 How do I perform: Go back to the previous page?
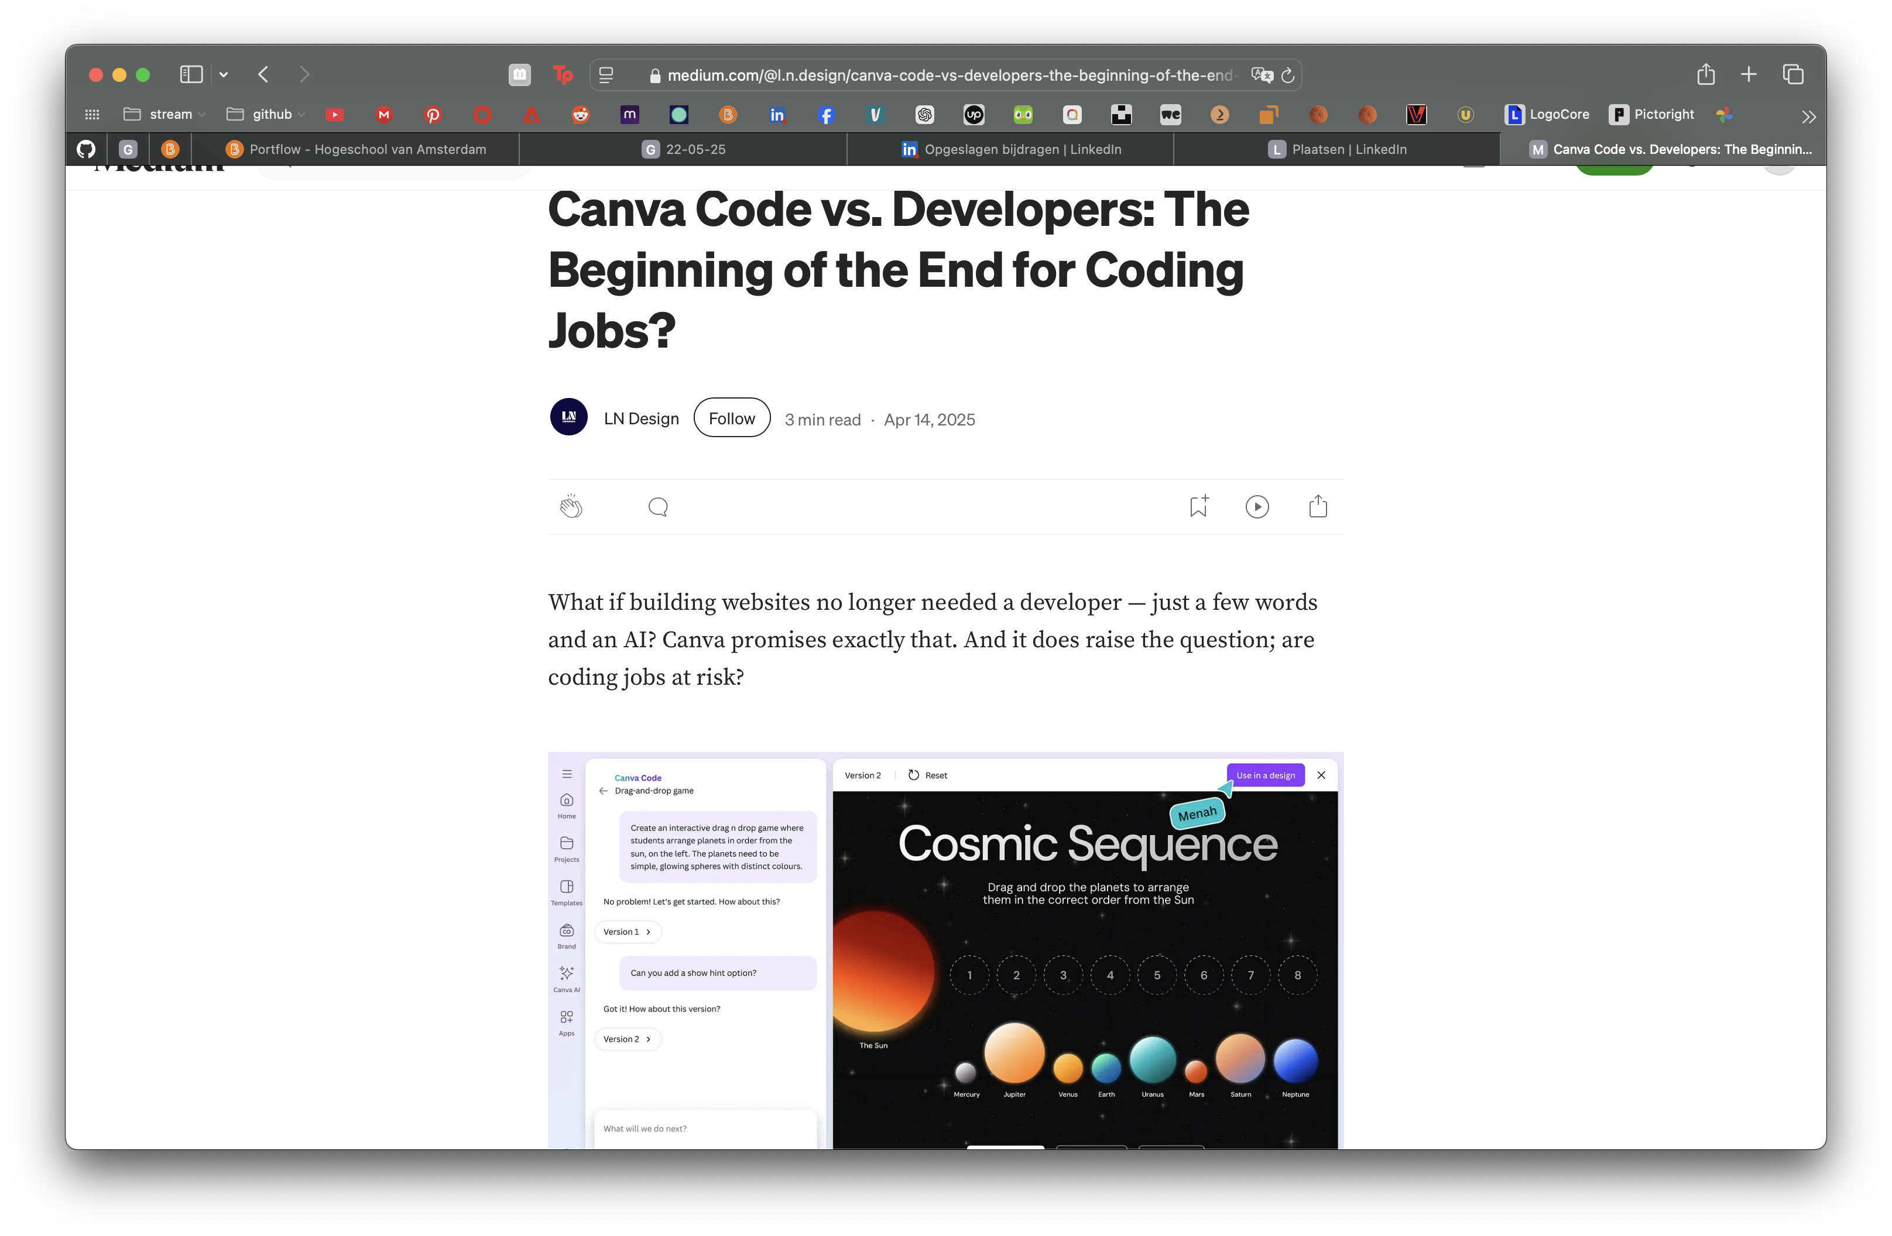[x=263, y=75]
